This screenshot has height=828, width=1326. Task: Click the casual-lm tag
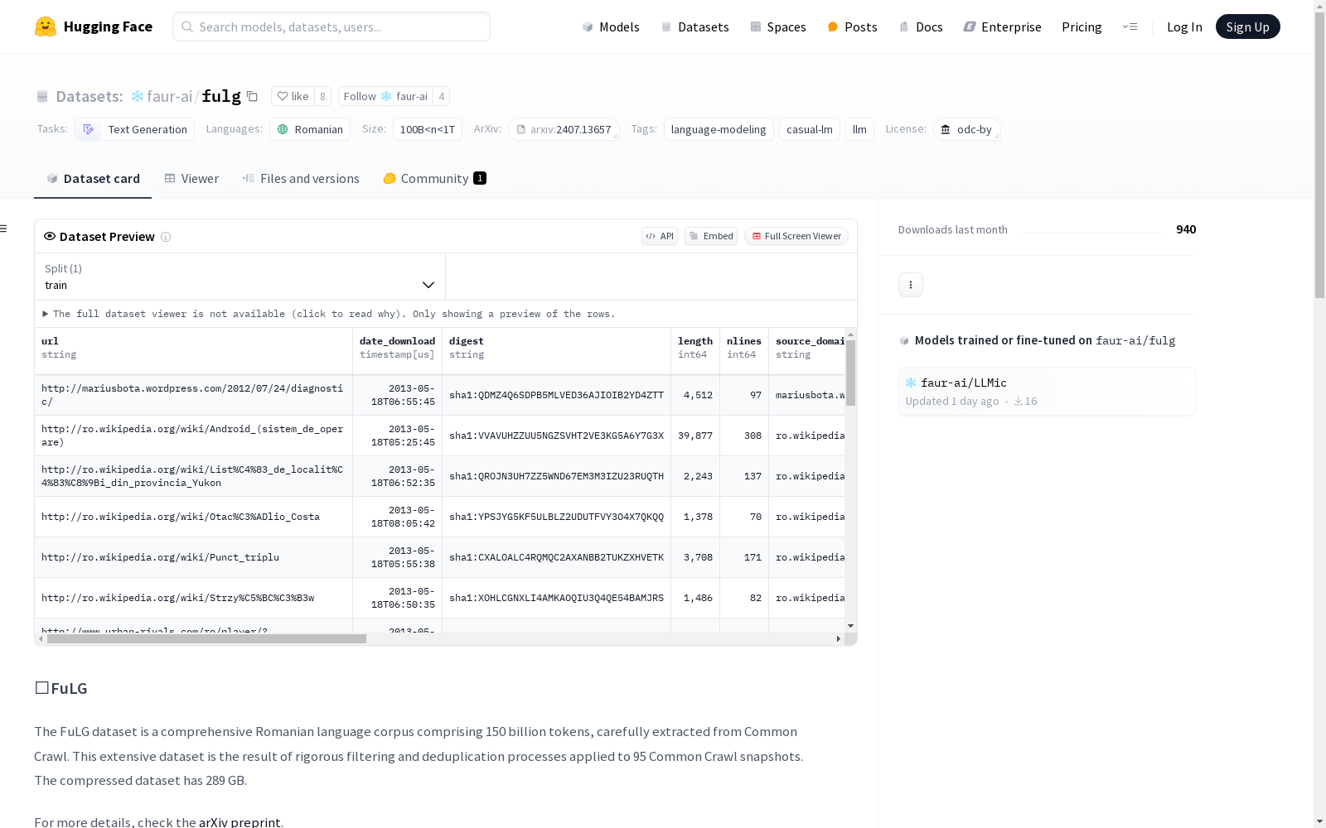810,129
